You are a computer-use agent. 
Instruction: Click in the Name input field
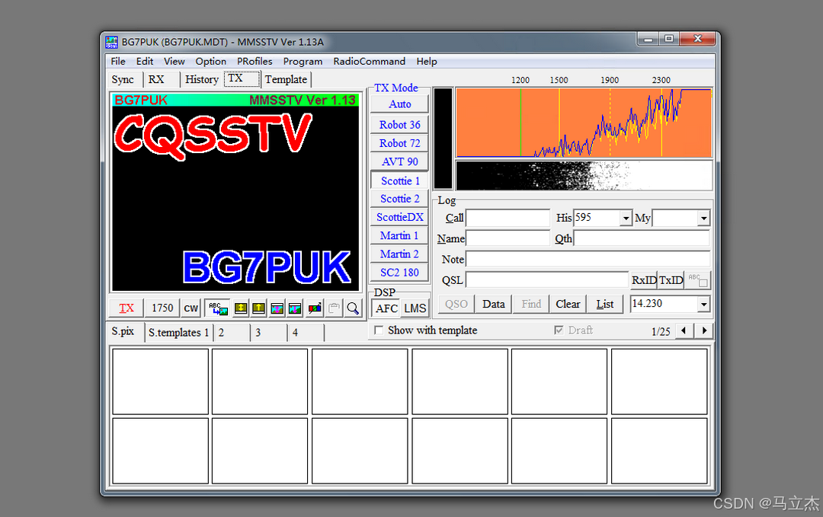tap(508, 238)
